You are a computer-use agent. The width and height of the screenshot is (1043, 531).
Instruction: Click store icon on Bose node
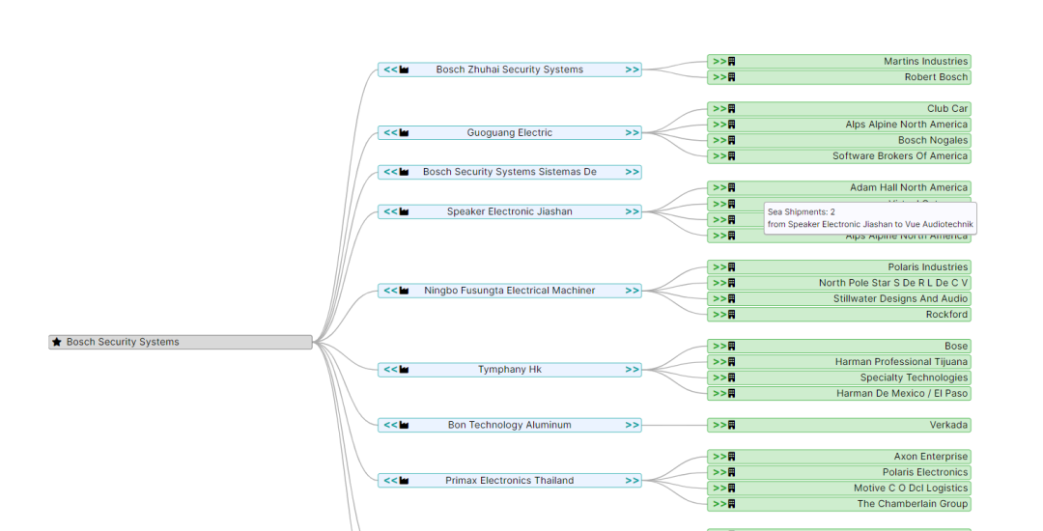[732, 347]
